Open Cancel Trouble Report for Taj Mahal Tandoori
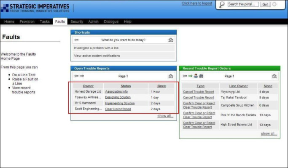This screenshot has width=288, height=168. 199,98
